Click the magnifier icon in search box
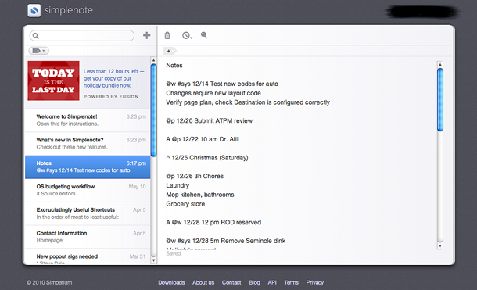The image size is (477, 290). click(x=36, y=36)
